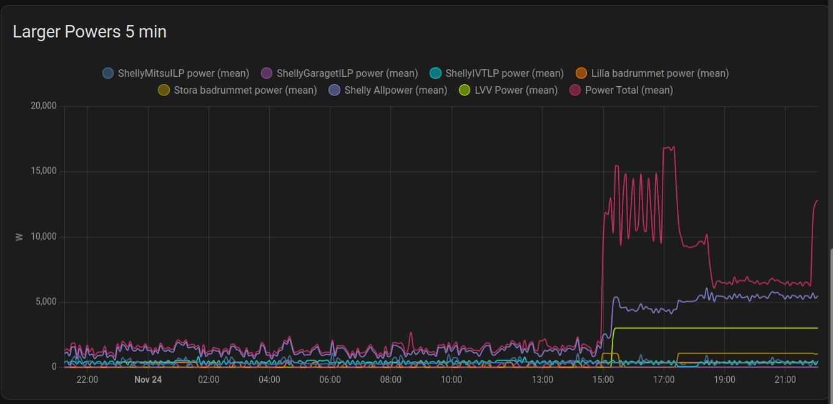Viewport: 833px width, 404px height.
Task: Toggle ShellyIVTLP power teal circle
Action: (x=436, y=73)
